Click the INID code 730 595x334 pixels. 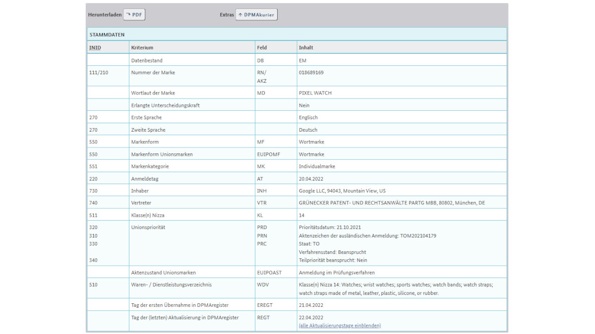(x=93, y=191)
